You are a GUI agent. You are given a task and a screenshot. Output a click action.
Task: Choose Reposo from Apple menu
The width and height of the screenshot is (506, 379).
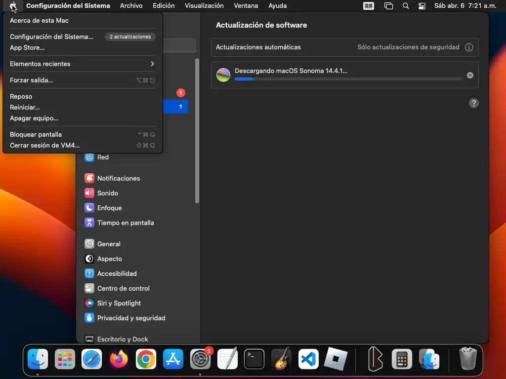[x=83, y=96]
